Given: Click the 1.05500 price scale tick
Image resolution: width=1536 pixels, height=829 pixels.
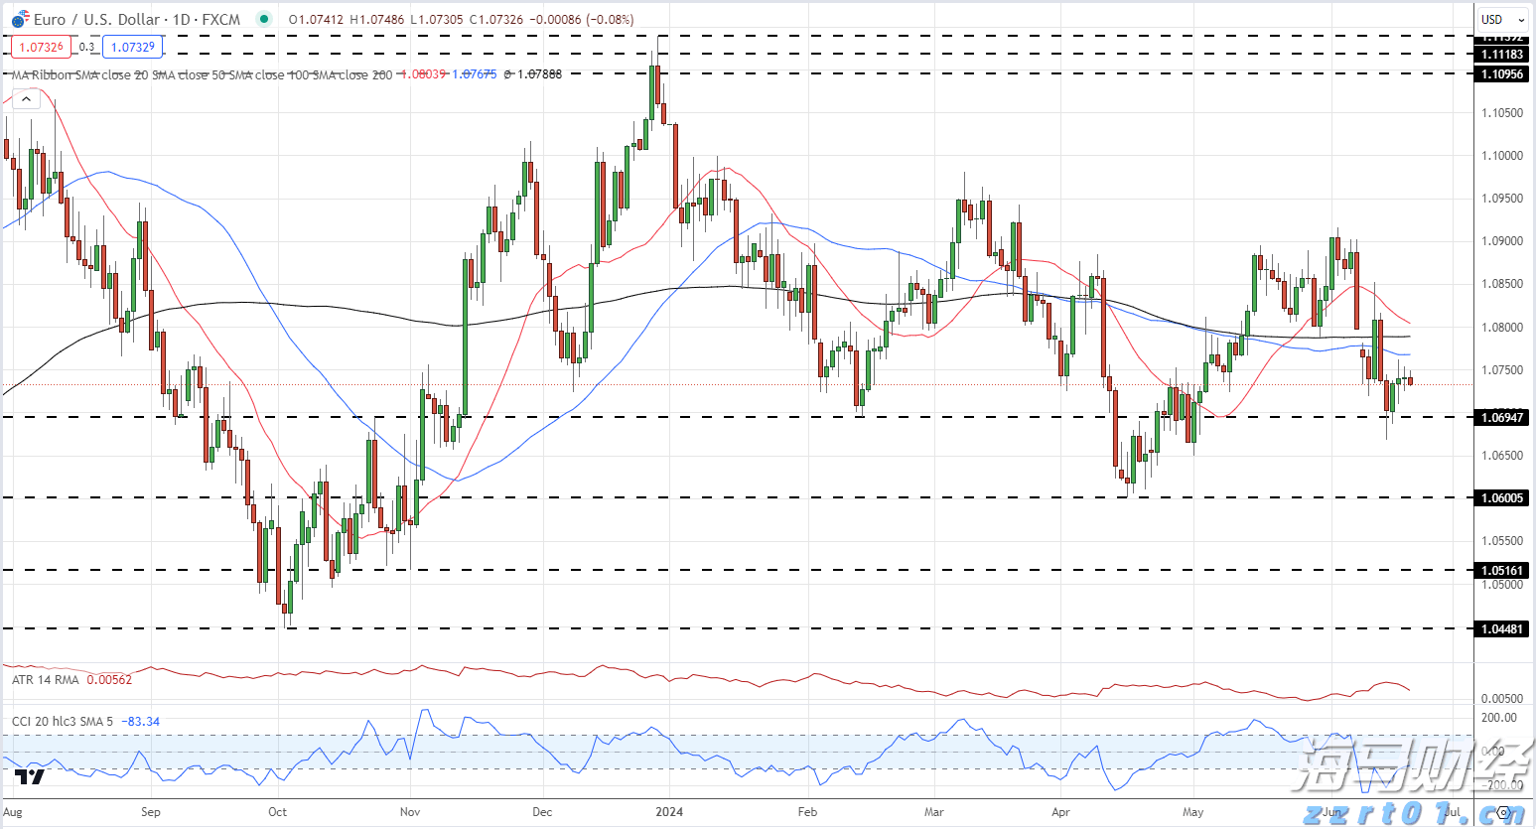Looking at the screenshot, I should pos(1502,541).
